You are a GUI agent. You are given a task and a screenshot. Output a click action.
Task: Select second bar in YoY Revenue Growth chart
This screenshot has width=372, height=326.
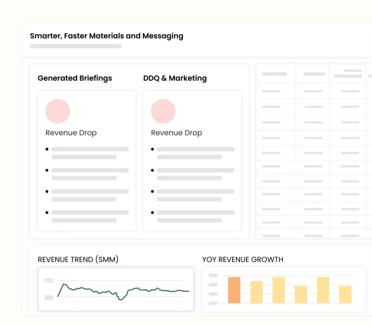(x=256, y=292)
